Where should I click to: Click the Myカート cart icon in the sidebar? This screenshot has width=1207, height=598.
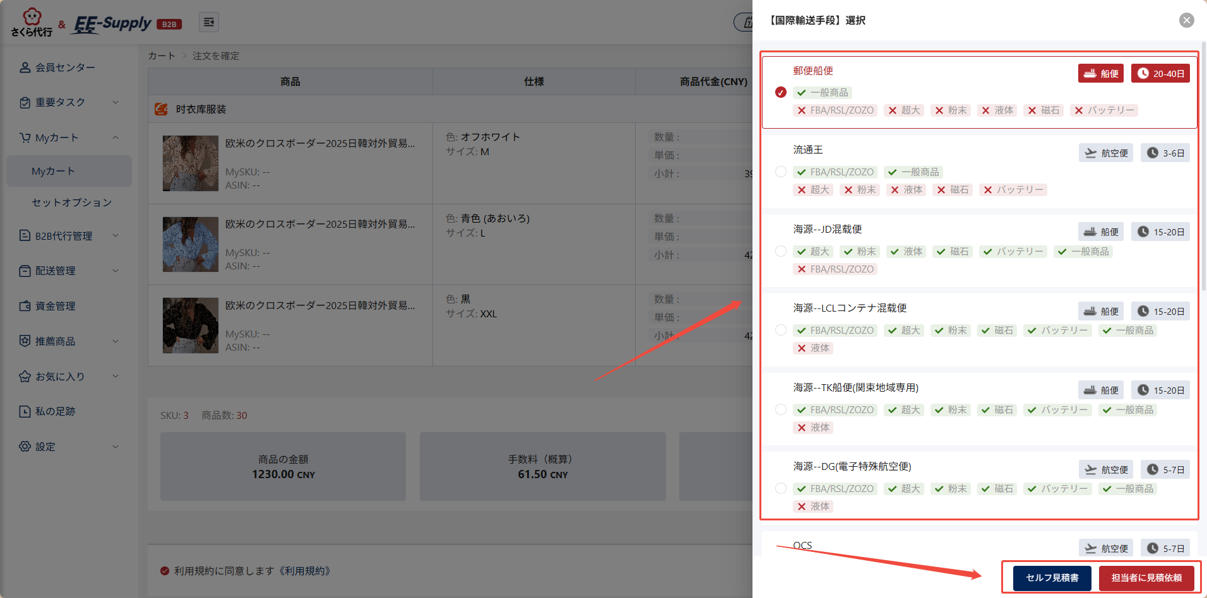point(25,138)
